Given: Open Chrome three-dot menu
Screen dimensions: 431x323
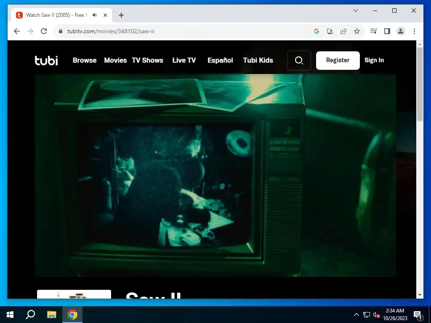Looking at the screenshot, I should [414, 31].
